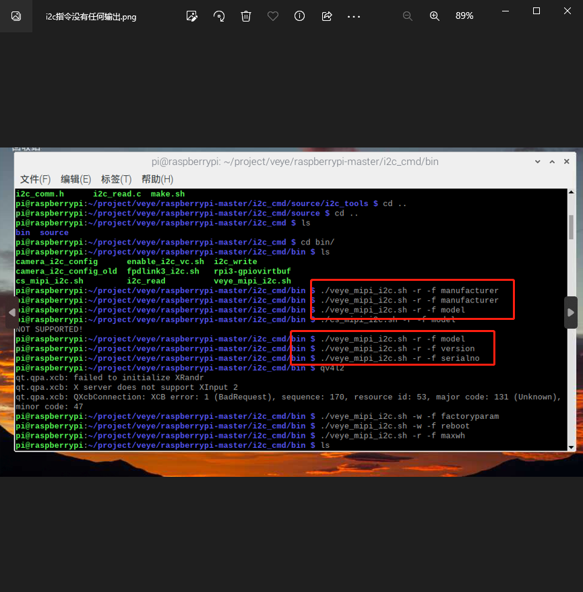Toggle favorite with the heart icon

tap(273, 16)
